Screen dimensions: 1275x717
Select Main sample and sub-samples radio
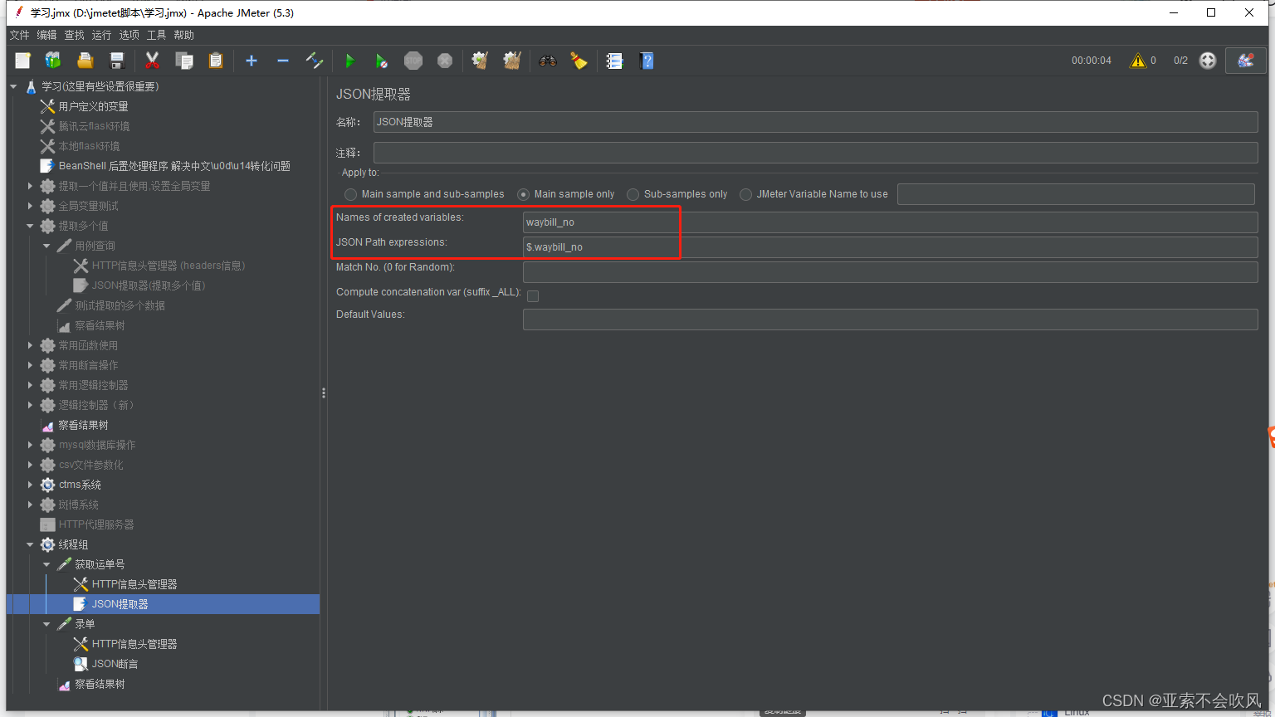[x=351, y=194]
